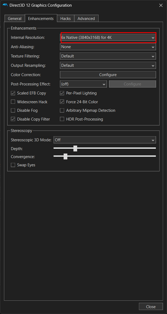The width and height of the screenshot is (167, 314).
Task: Click the Dolphin logo icon in title bar
Action: [5, 5]
